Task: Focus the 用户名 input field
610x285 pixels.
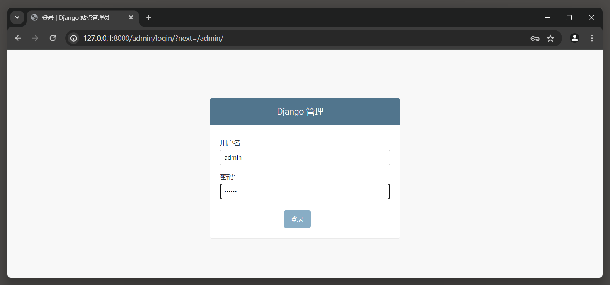Action: [305, 157]
